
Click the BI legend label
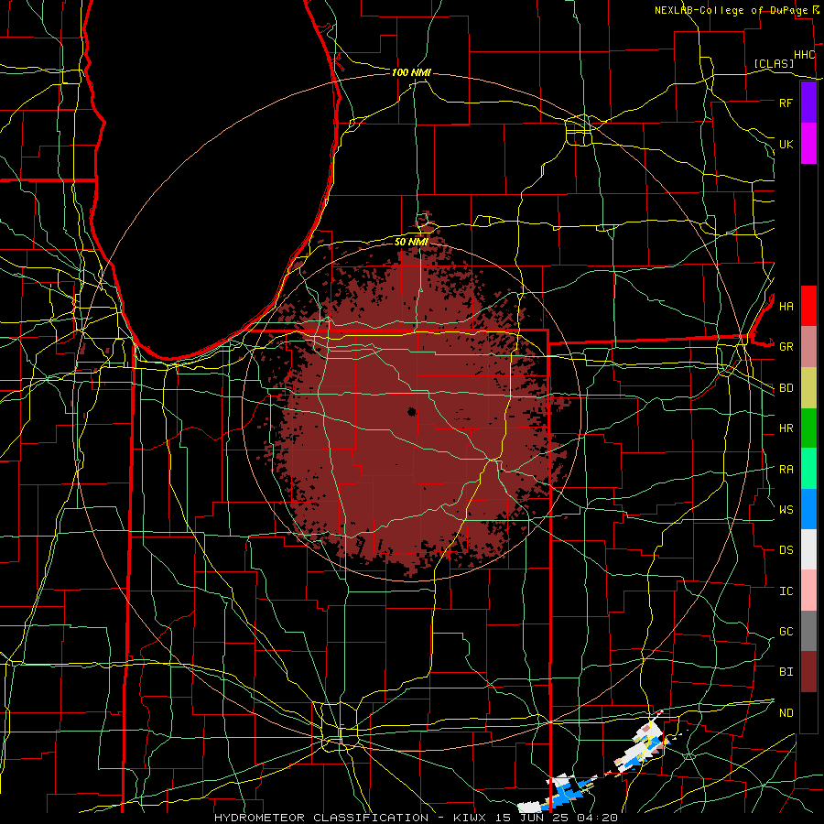(x=786, y=672)
